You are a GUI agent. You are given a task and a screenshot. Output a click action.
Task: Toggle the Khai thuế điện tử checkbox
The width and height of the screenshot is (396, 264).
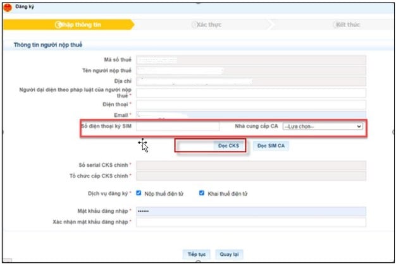point(202,193)
